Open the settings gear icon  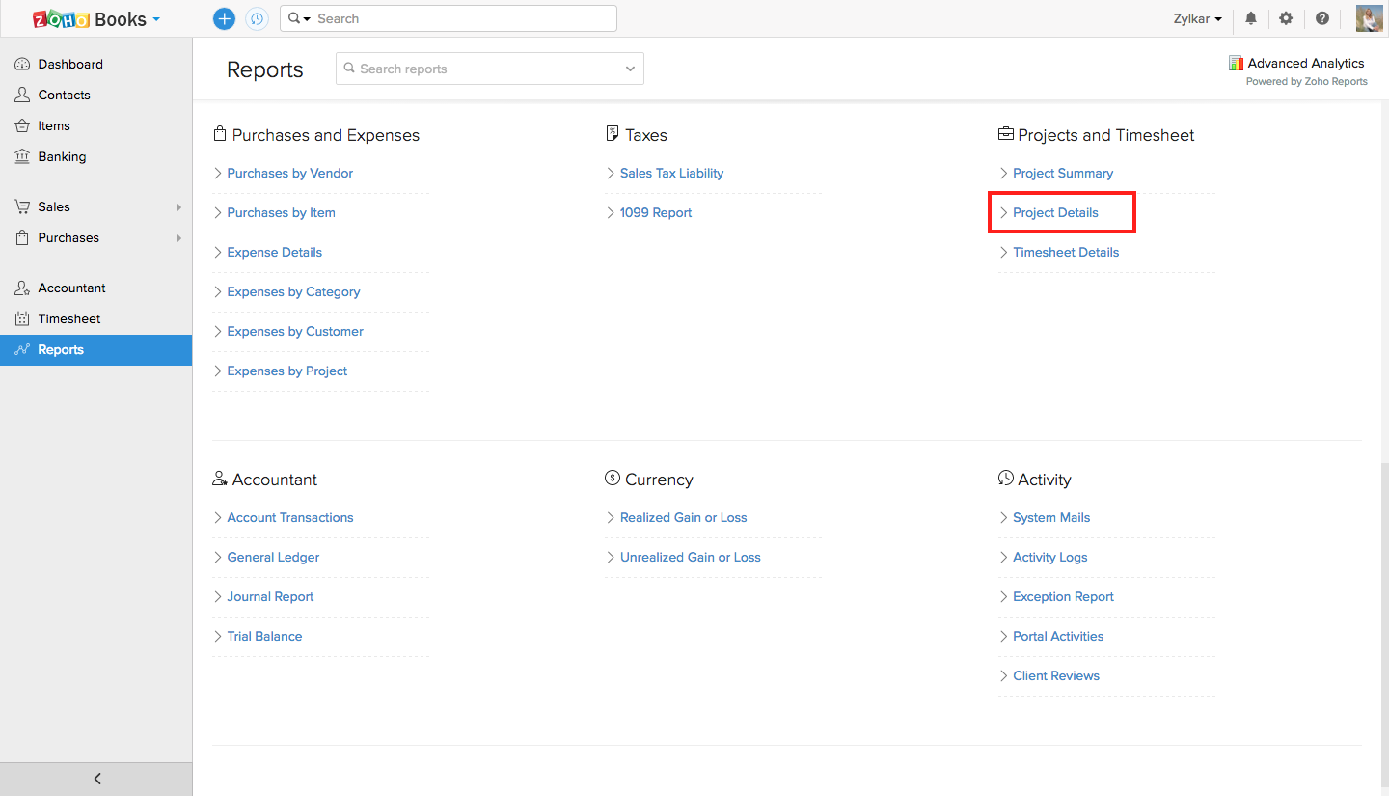1286,18
